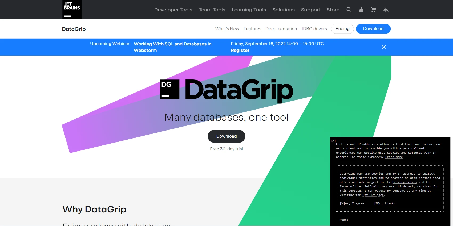Screen dimensions: 453x226
Task: Open the Opt-Out page link
Action: point(373,195)
